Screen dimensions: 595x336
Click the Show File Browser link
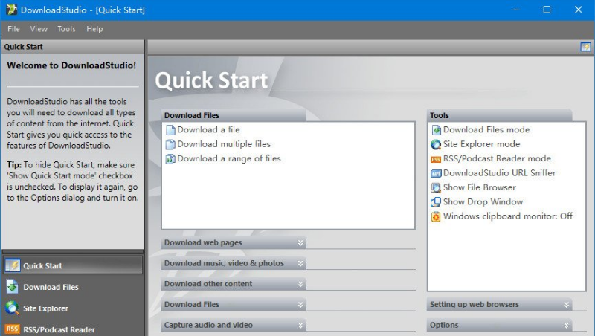click(x=480, y=187)
